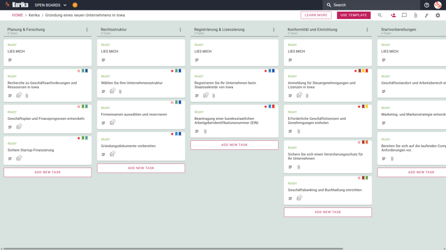Image resolution: width=446 pixels, height=250 pixels.
Task: Toggle star on Geschäftsplan und Finanzprognosen card
Action: coord(79,107)
